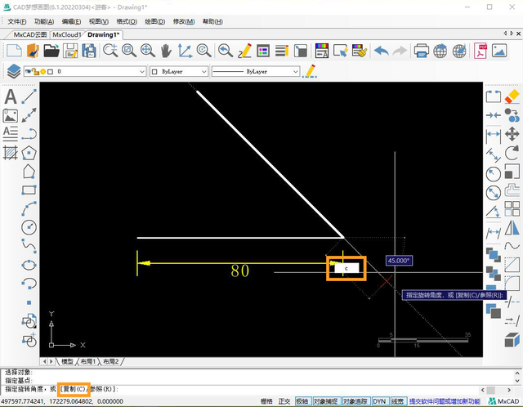This screenshot has width=523, height=407.
Task: Click the 3D box icon on right toolbar
Action: coord(512,340)
